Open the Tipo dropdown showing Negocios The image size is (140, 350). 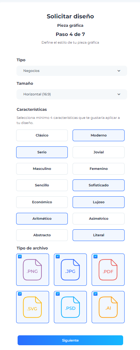pos(72,71)
